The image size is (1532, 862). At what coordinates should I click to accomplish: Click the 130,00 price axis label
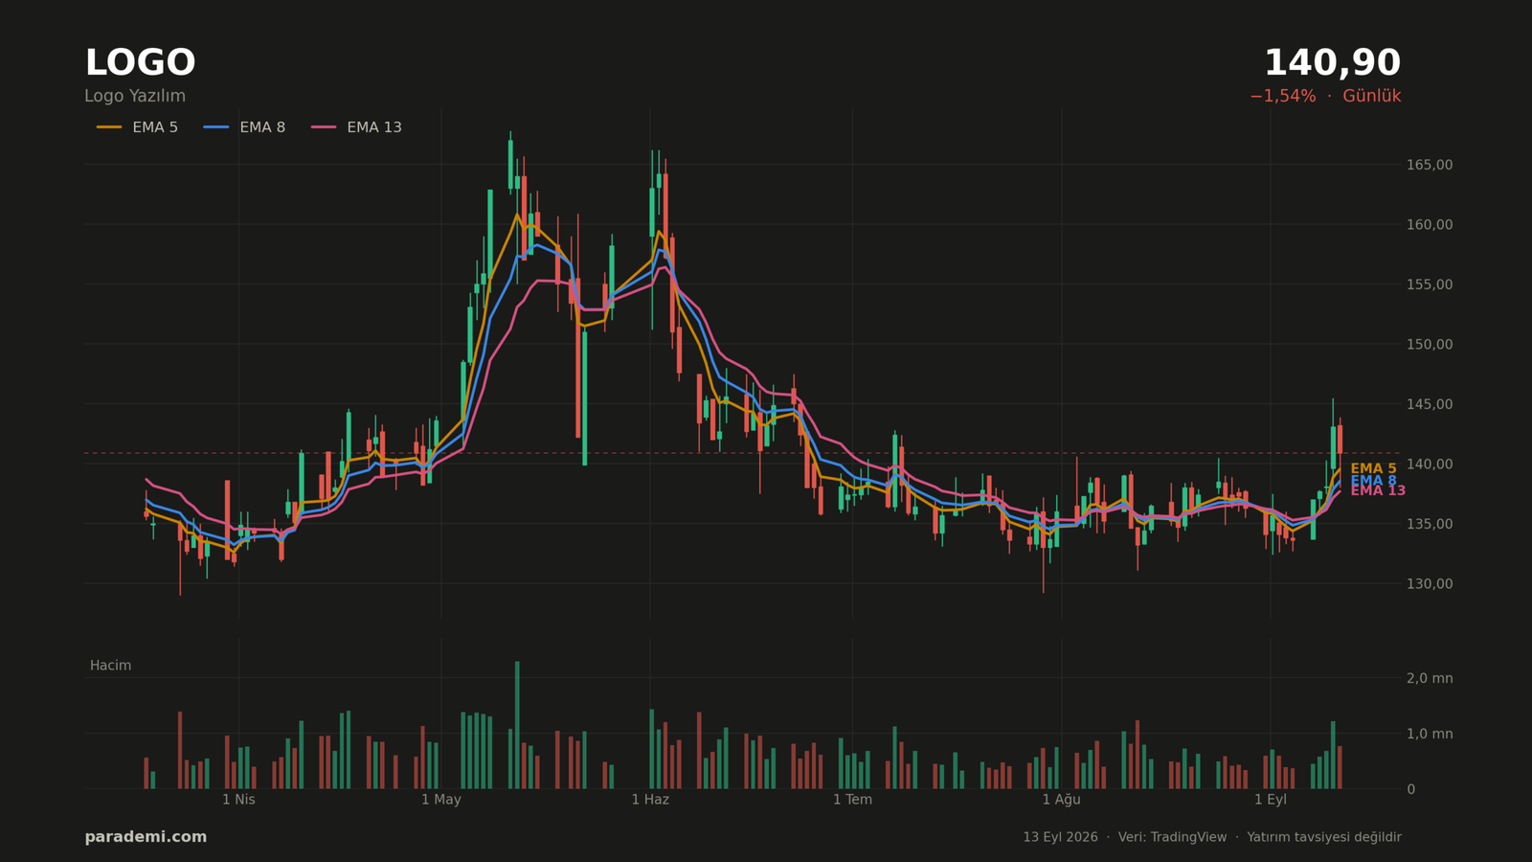1430,584
